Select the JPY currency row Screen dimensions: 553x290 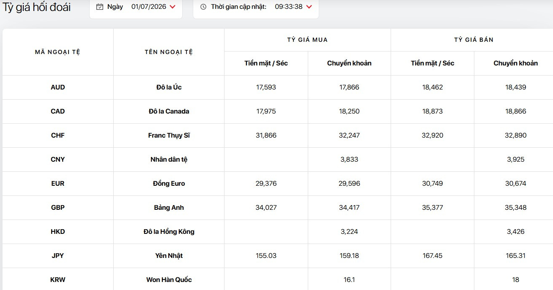click(x=278, y=256)
